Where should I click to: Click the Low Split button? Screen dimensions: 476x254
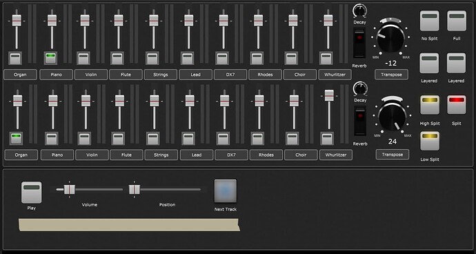[x=430, y=141]
